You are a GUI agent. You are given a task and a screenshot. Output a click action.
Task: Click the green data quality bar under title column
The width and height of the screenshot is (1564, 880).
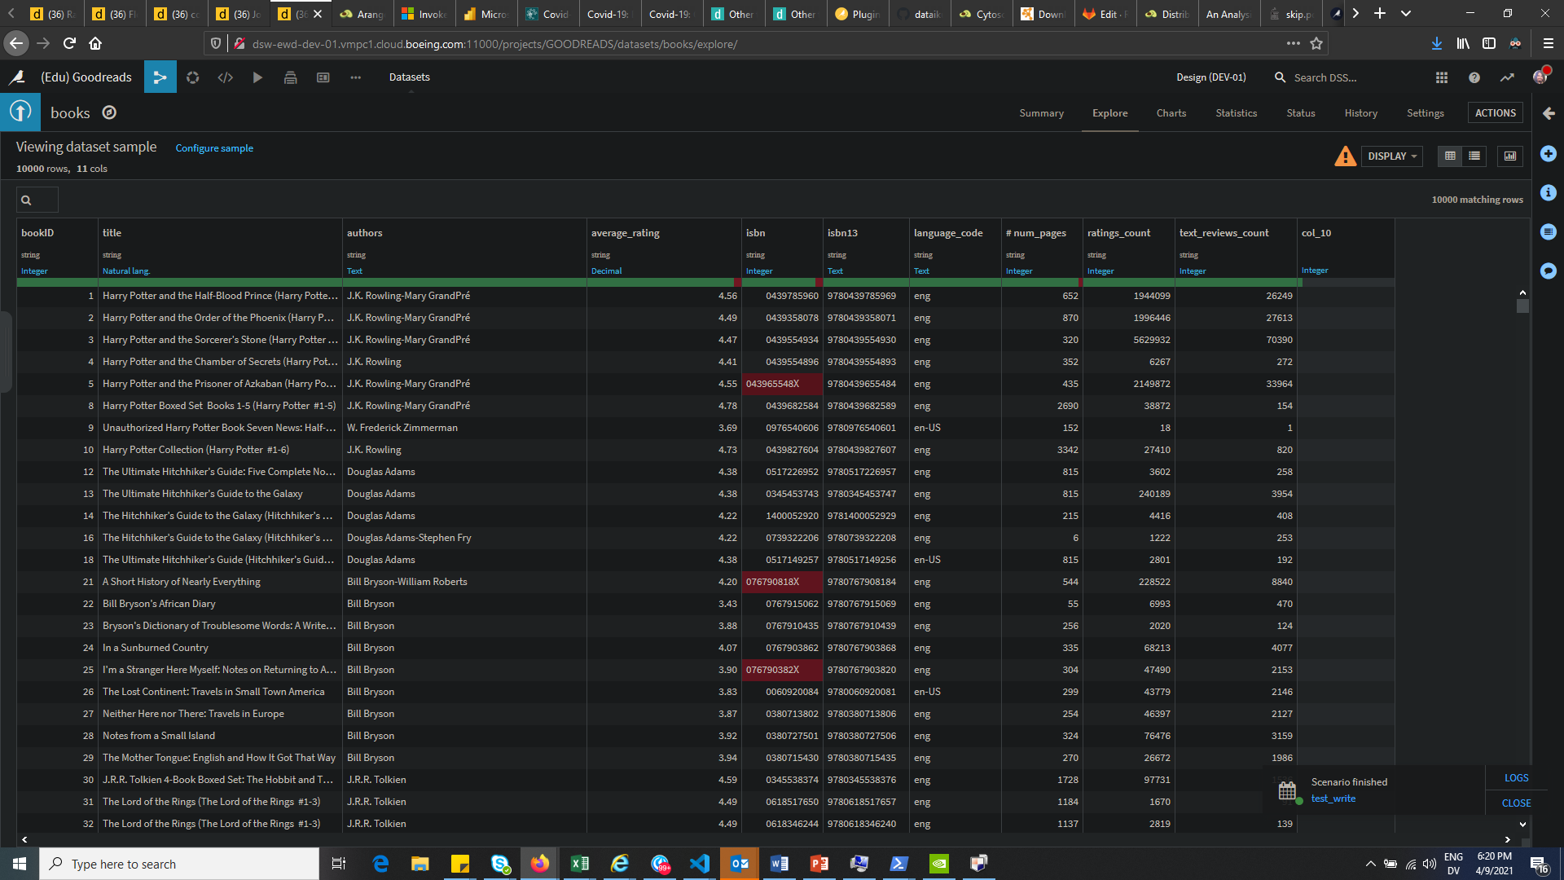220,282
